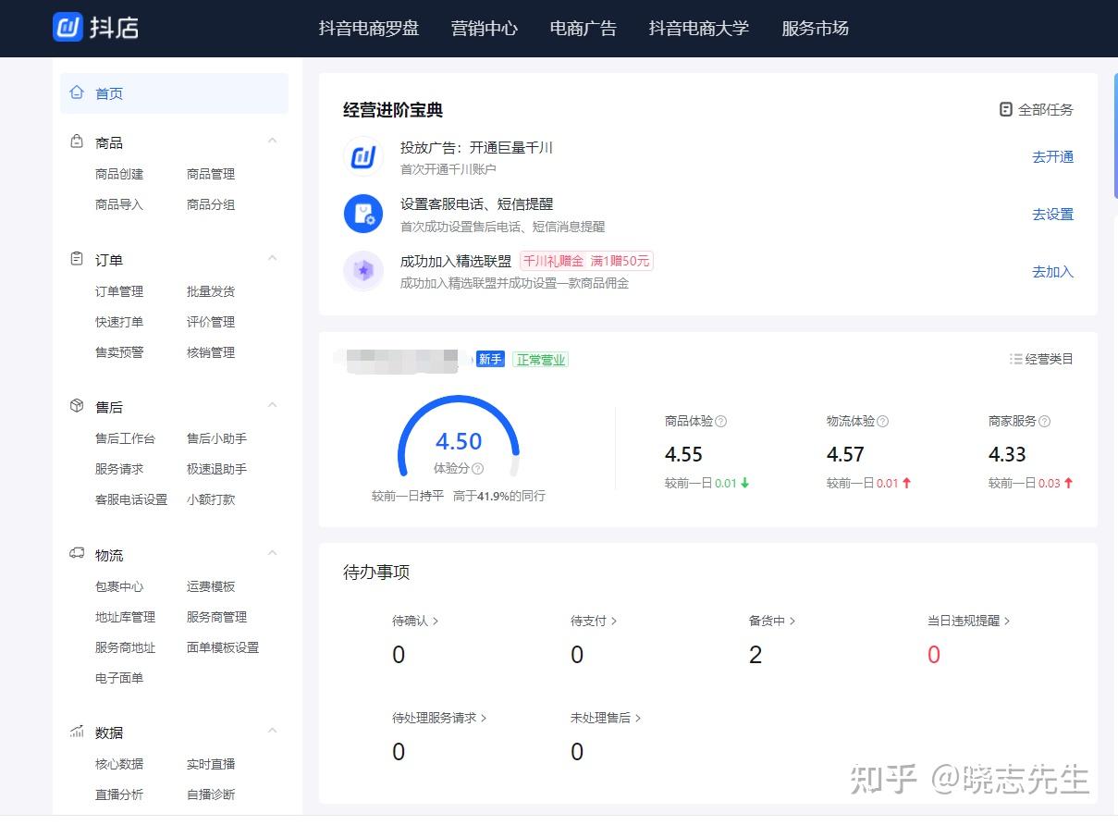Image resolution: width=1118 pixels, height=825 pixels.
Task: Go to 服务请求
Action: coord(119,469)
